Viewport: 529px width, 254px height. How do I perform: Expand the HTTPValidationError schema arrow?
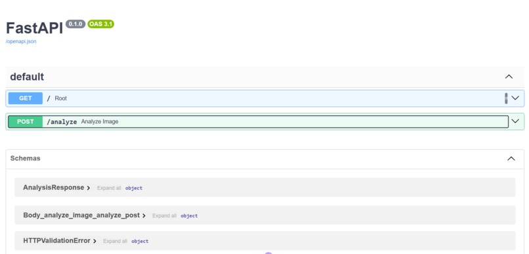point(95,241)
